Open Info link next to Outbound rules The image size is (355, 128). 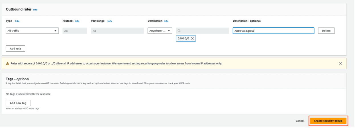click(35, 10)
